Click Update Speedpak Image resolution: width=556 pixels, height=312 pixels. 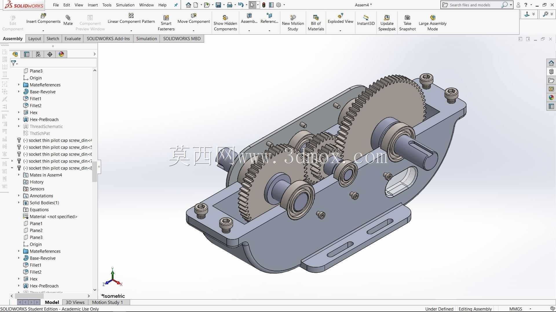[387, 23]
